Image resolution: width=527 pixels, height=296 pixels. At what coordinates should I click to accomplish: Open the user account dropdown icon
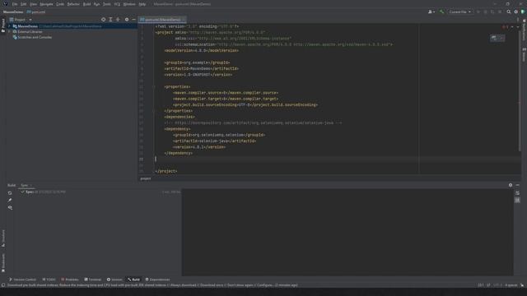point(431,12)
